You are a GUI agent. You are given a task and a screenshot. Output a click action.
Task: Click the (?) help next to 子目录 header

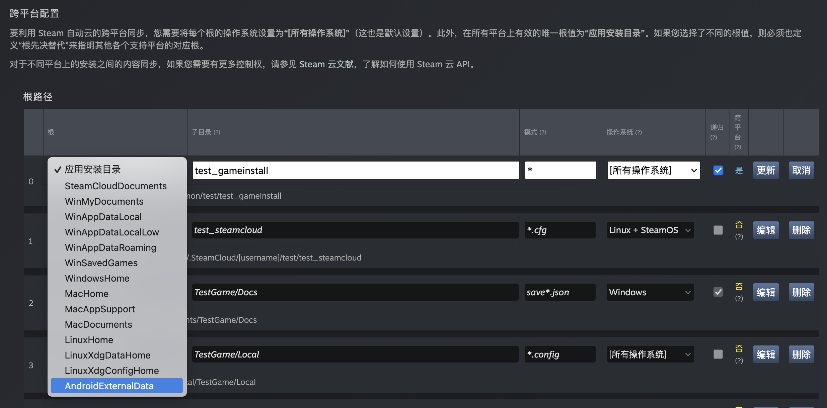tap(217, 132)
